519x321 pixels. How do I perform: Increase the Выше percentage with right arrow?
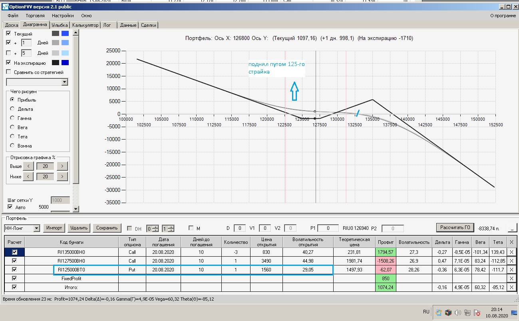click(62, 166)
